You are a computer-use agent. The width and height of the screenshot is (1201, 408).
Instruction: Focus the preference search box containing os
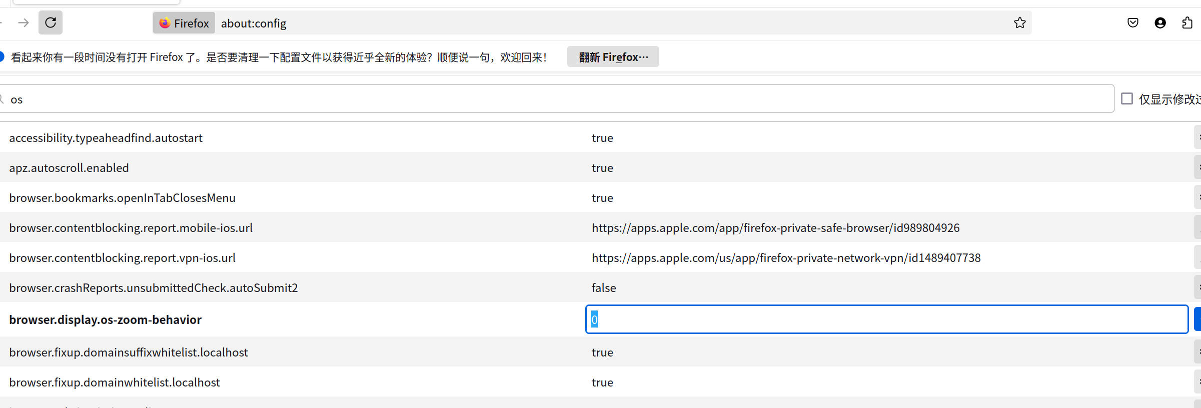coord(555,98)
